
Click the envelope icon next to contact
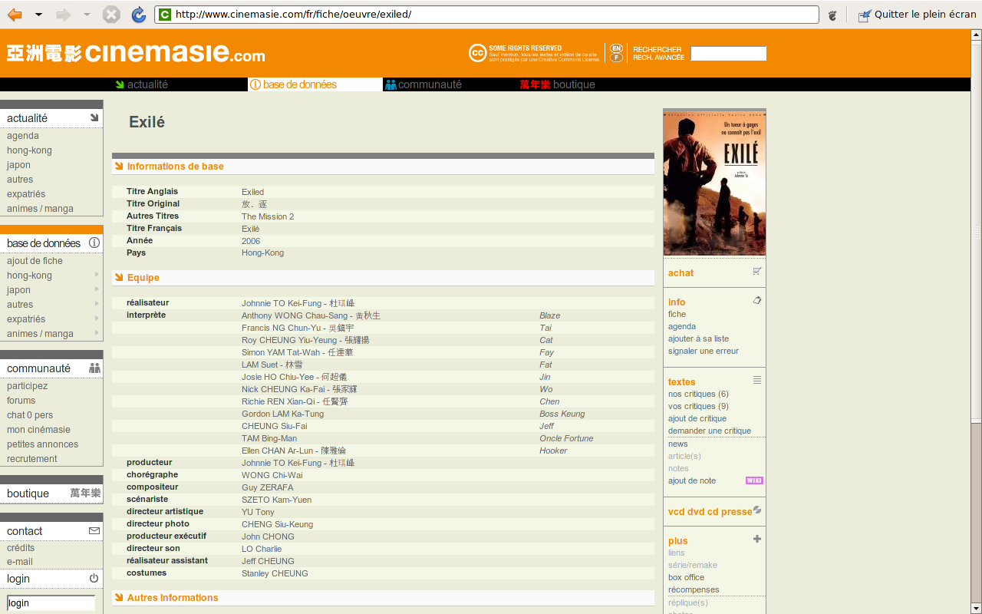[x=94, y=530]
